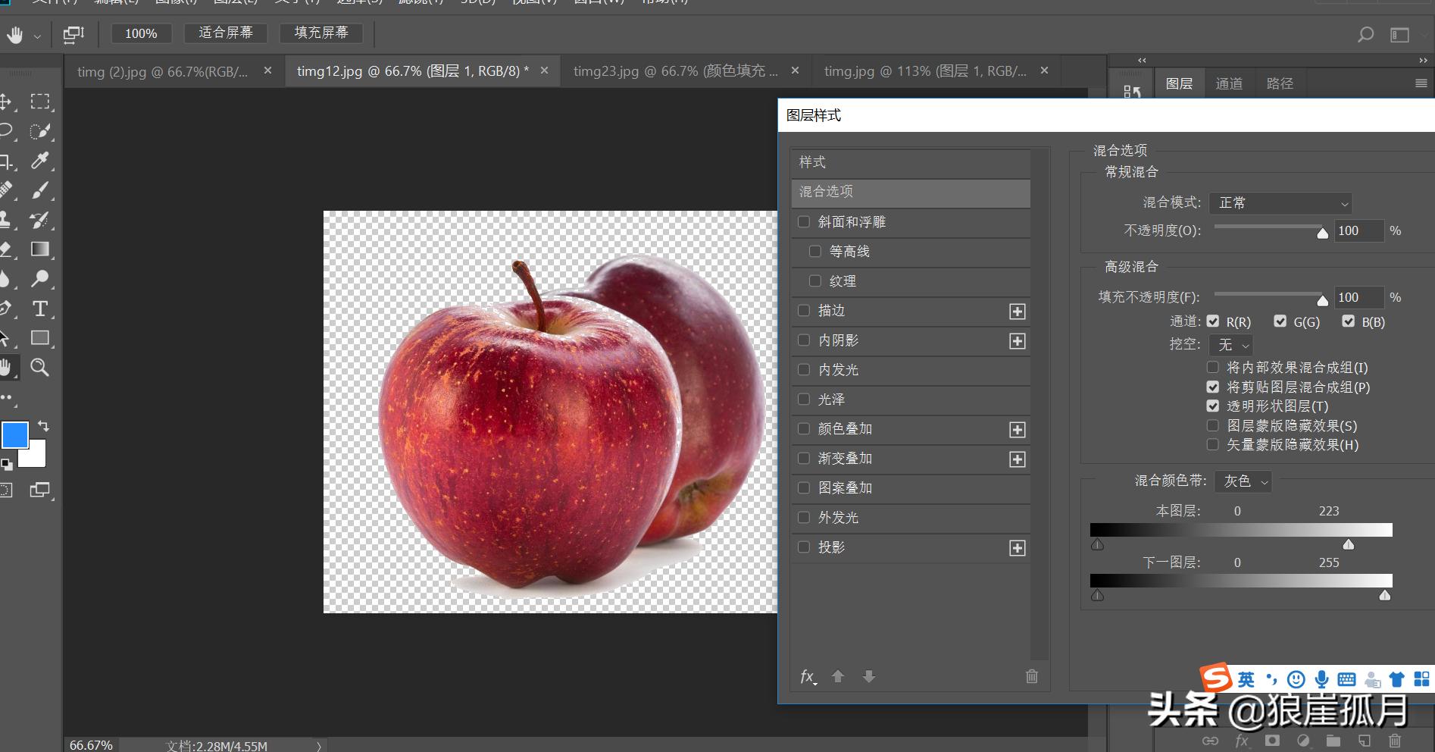Screen dimensions: 1435x752
Task: Select the Move tool
Action: click(x=6, y=101)
